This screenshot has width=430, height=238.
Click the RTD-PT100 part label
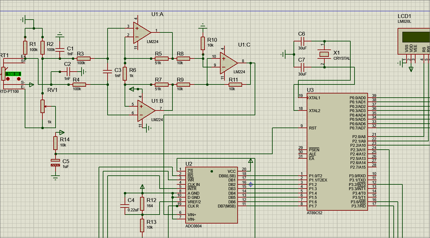(9, 92)
